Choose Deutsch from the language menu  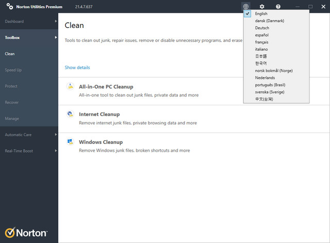point(262,28)
